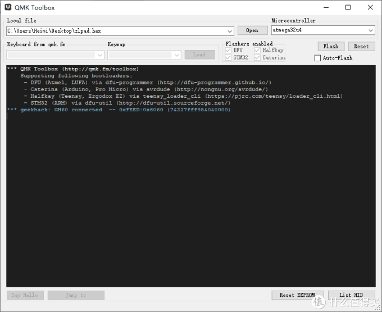
Task: Click the Reset EEPROM button
Action: (298, 295)
